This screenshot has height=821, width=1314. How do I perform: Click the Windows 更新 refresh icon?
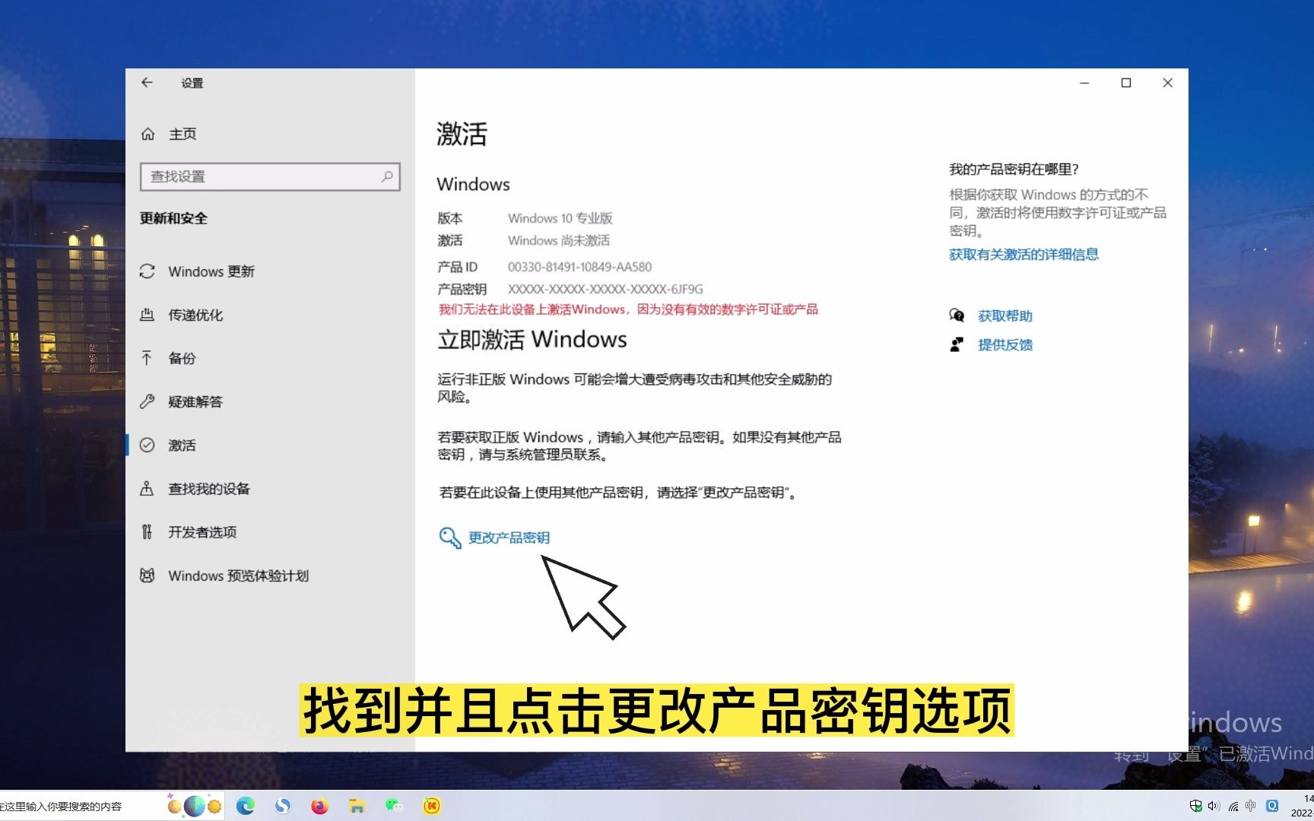[148, 271]
